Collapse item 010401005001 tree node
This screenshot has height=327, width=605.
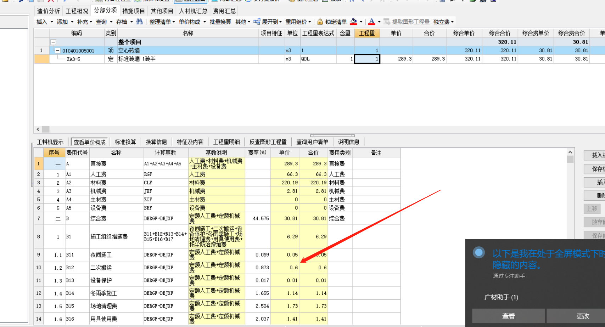point(58,51)
